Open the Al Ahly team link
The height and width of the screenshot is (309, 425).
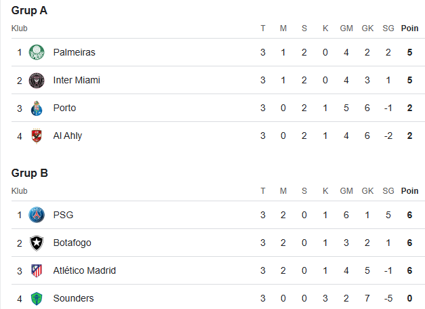pos(68,136)
